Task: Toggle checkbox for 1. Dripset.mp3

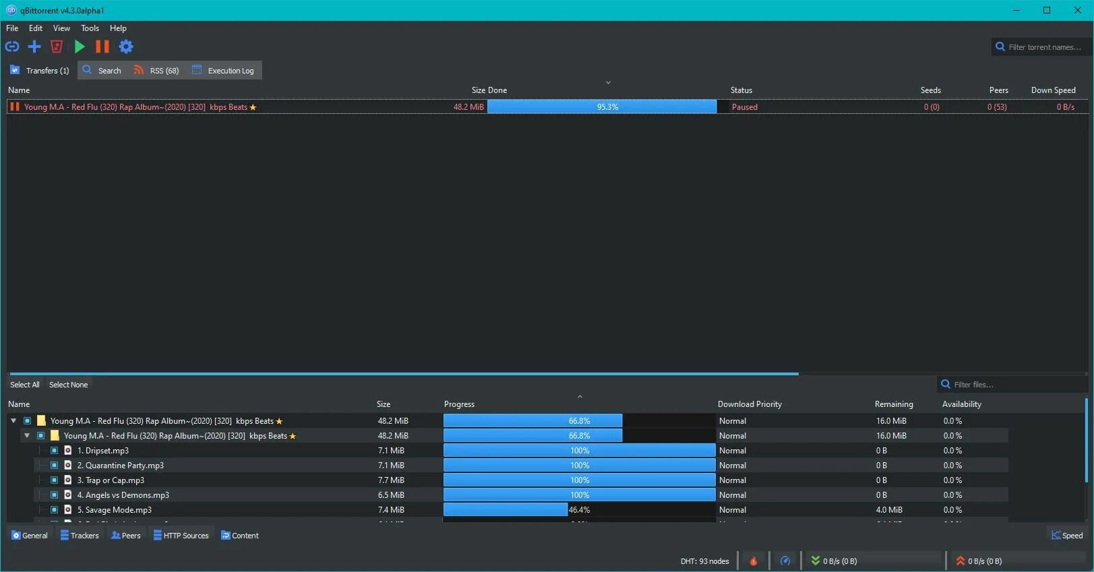Action: (x=55, y=450)
